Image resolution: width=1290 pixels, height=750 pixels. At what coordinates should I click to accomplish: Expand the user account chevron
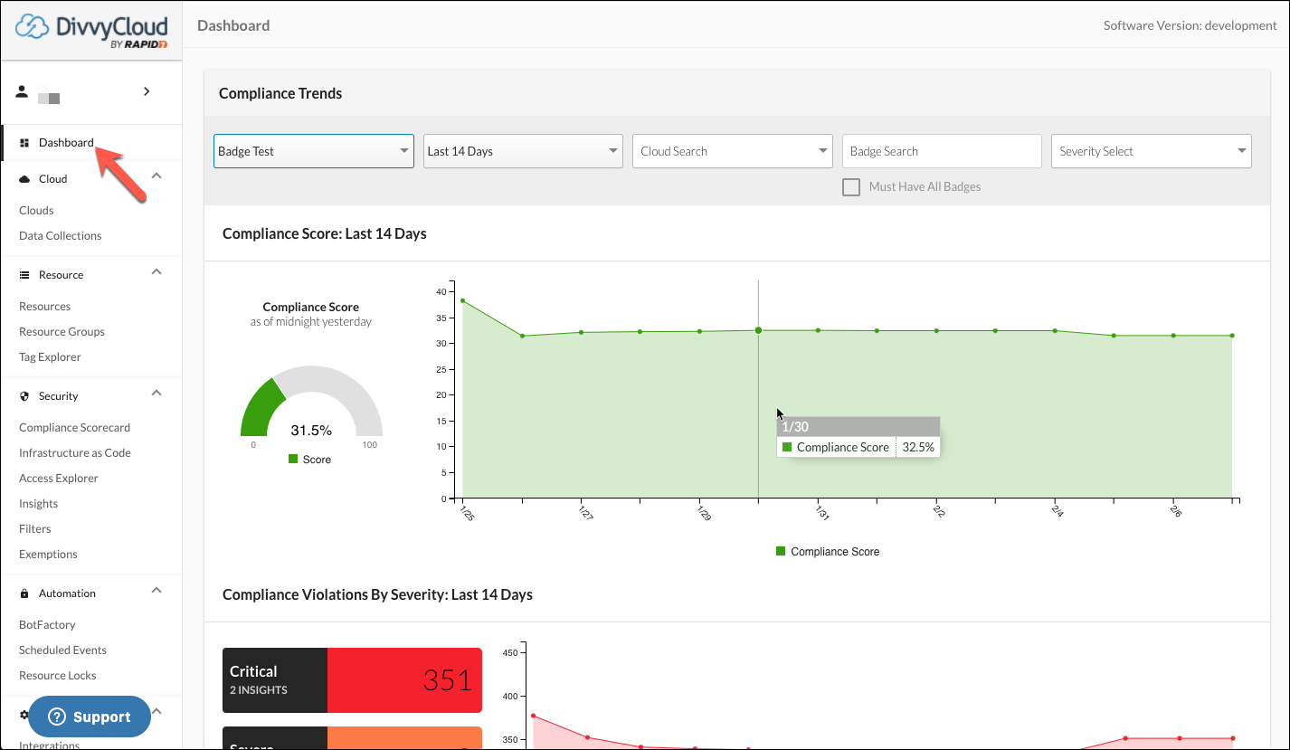[147, 91]
